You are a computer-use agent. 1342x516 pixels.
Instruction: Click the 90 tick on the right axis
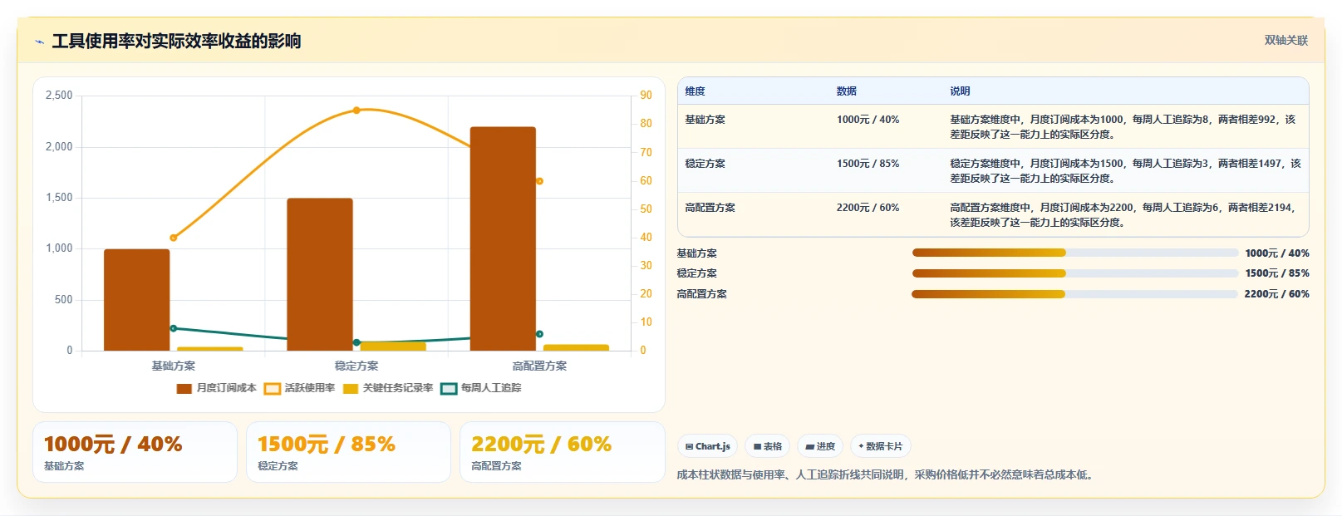646,96
